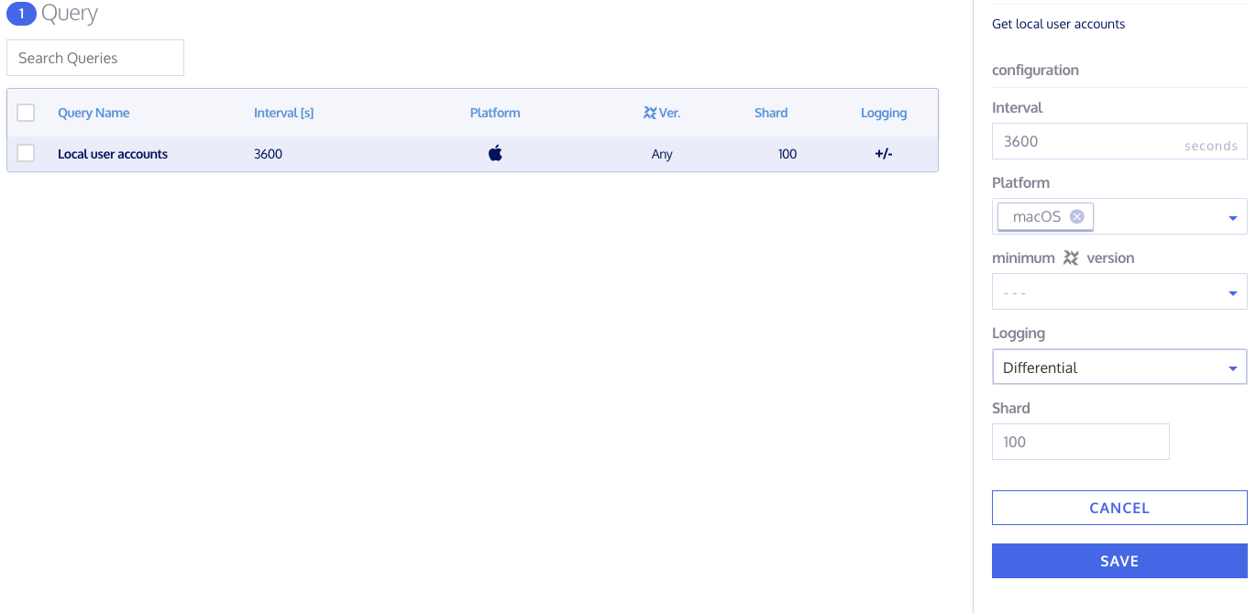Sort by Logging column header

884,113
